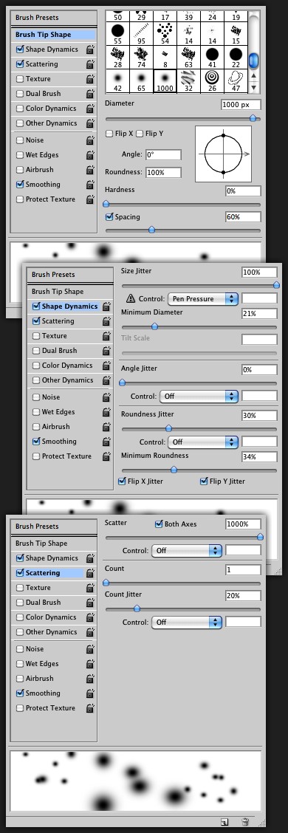Click lock icon beside Texture in Brush Tip Shape panel
The height and width of the screenshot is (833, 288).
(90, 79)
